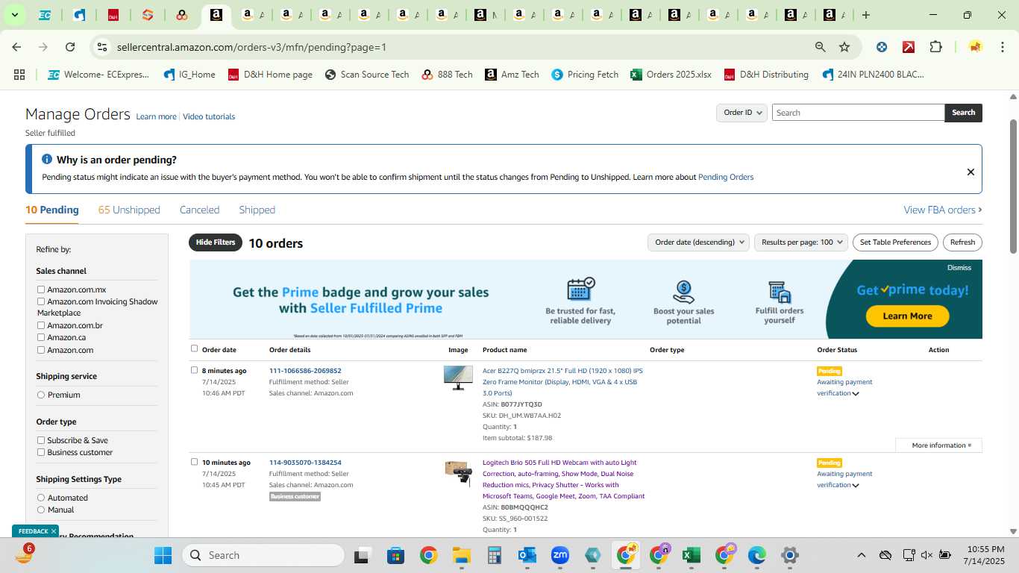The height and width of the screenshot is (573, 1019).
Task: Click the Acer monitor product thumbnail
Action: tap(458, 378)
